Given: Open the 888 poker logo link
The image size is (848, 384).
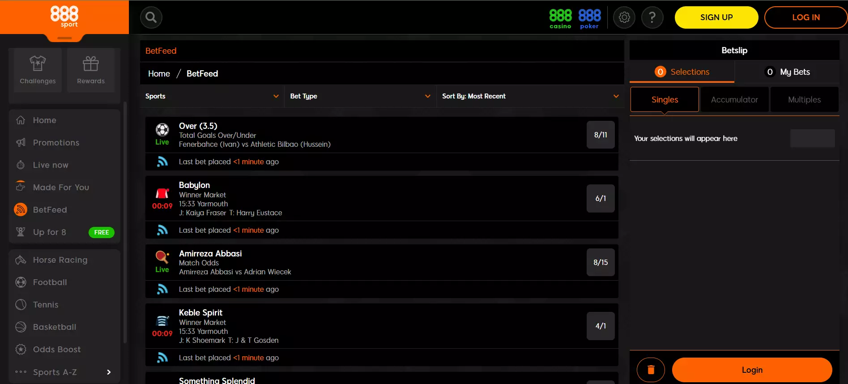Looking at the screenshot, I should click(589, 19).
